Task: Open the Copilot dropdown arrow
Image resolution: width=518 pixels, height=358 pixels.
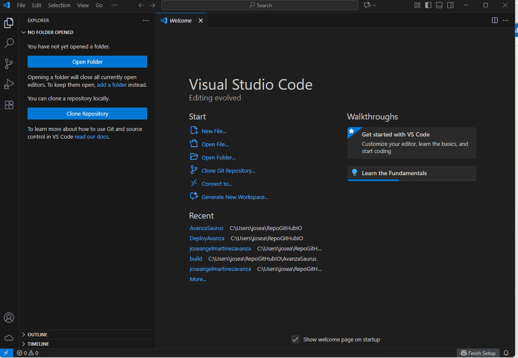Action: [374, 5]
